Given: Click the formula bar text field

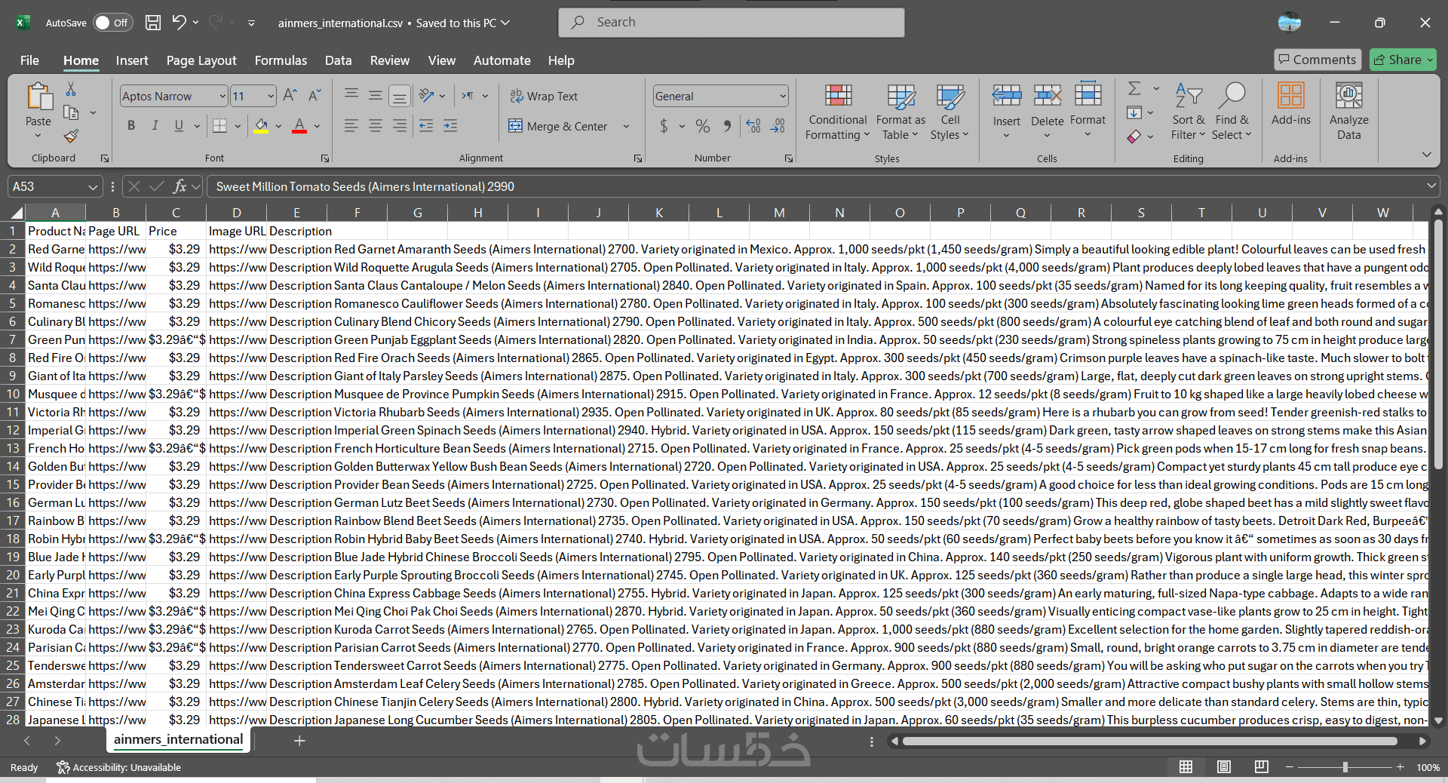Looking at the screenshot, I should (814, 186).
